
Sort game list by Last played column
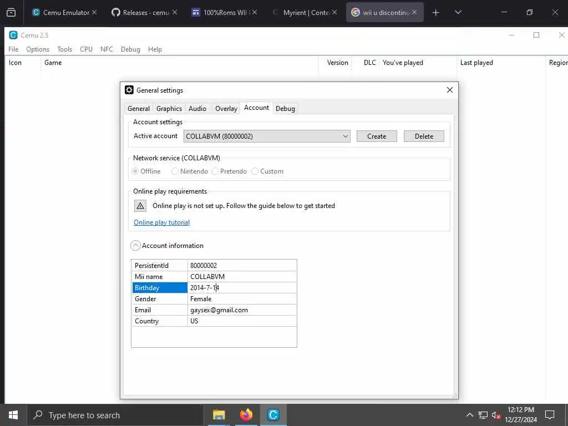click(501, 63)
